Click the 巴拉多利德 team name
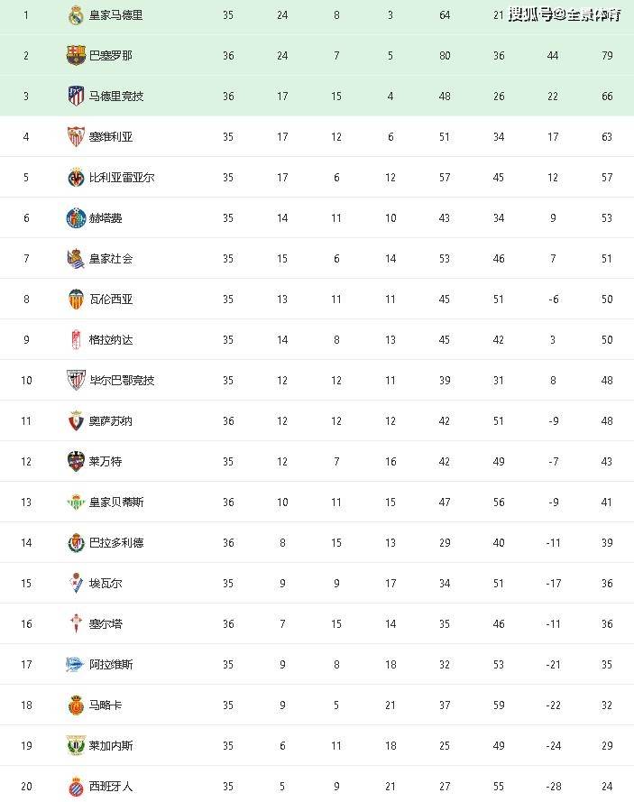The height and width of the screenshot is (802, 634). (115, 543)
